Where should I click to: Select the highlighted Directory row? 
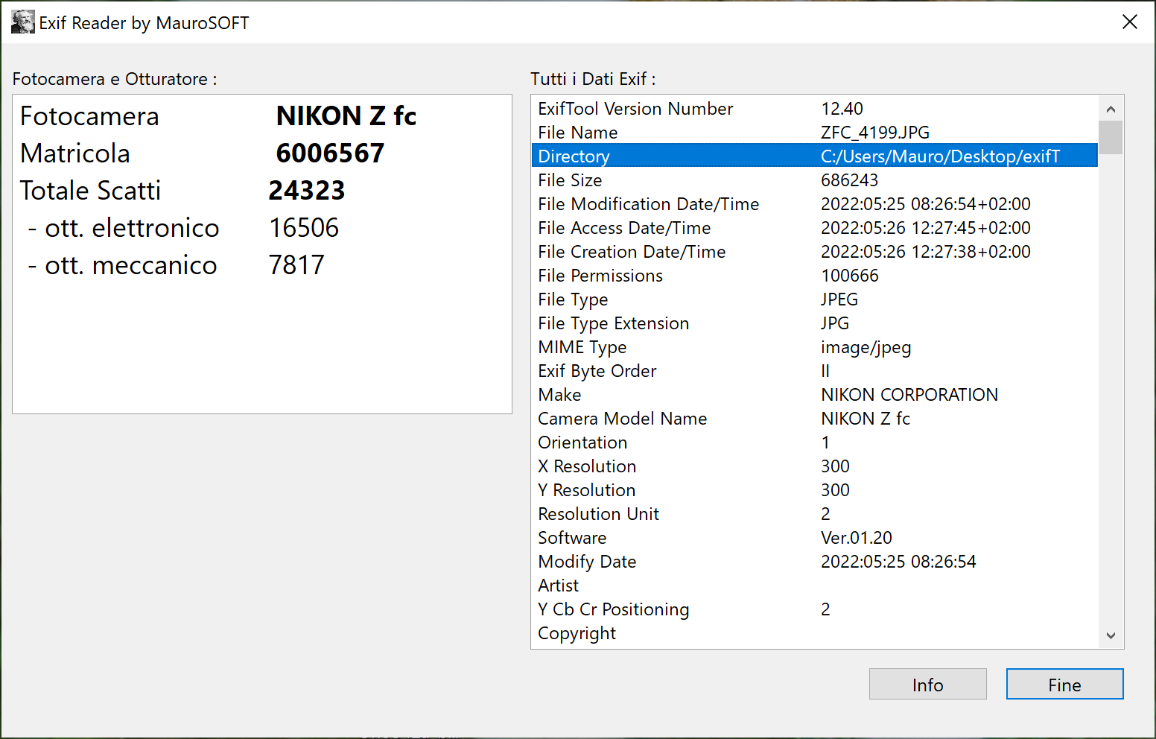click(815, 156)
